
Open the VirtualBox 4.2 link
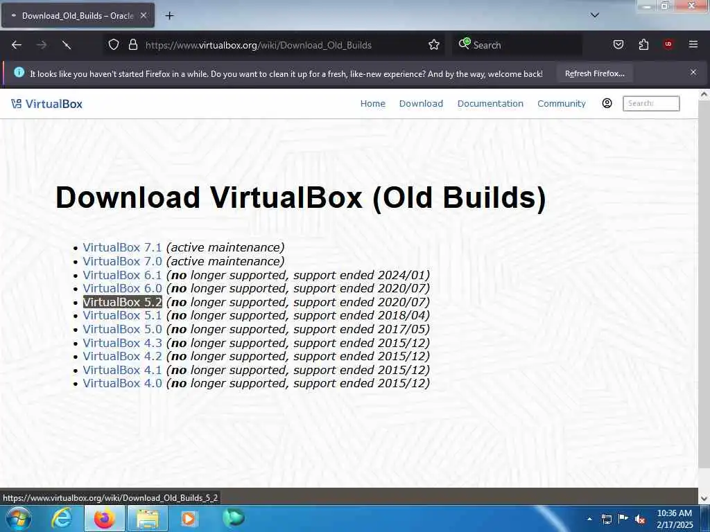click(122, 356)
